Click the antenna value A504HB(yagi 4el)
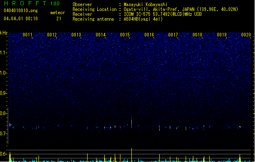 pyautogui.click(x=143, y=19)
